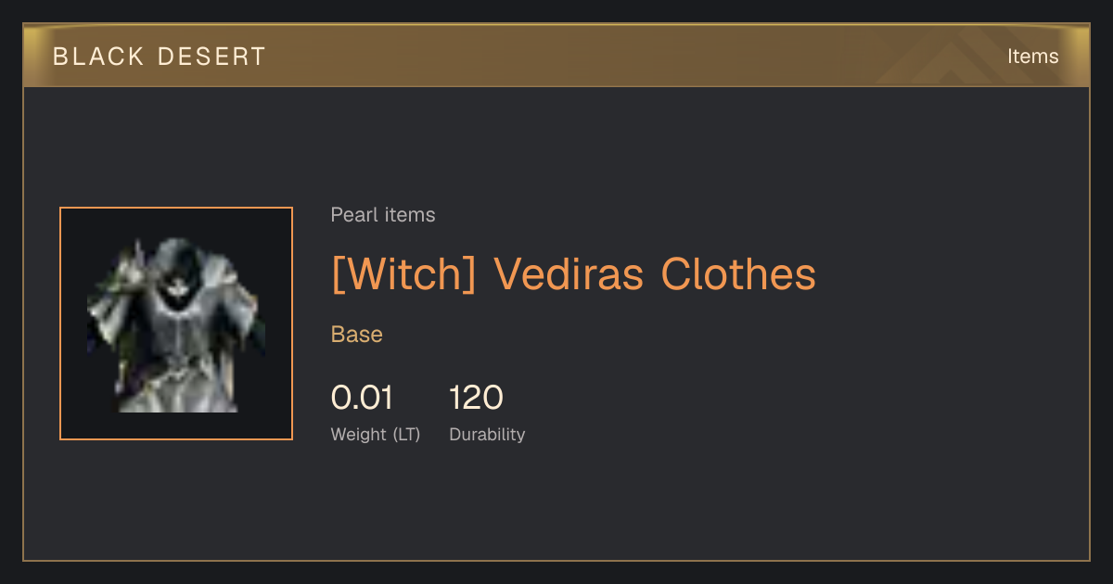Select the Pearl items category label
1113x584 pixels.
click(x=383, y=215)
